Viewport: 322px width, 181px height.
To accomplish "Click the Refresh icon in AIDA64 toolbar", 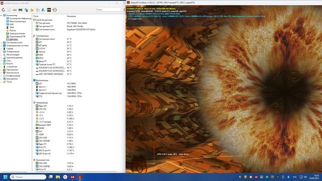I will coord(4,10).
